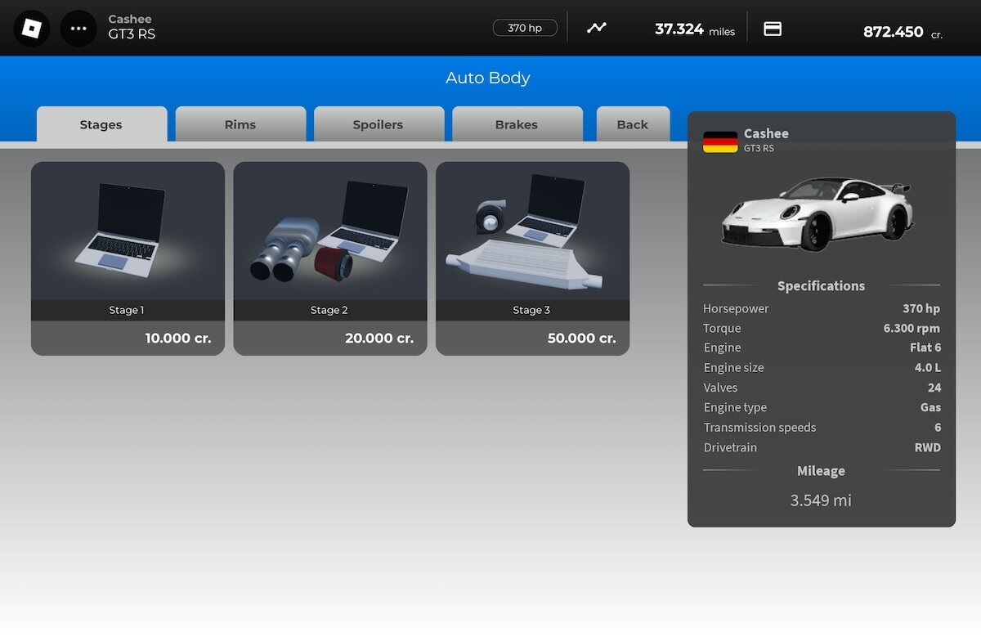981x637 pixels.
Task: Switch to the Stages tab
Action: 101,125
